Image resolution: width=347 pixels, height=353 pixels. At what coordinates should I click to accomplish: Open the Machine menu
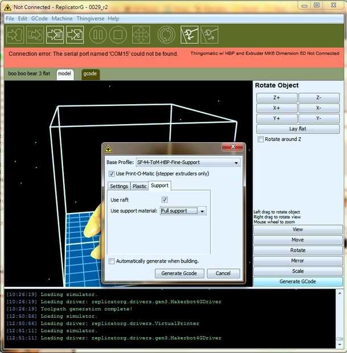tap(62, 19)
